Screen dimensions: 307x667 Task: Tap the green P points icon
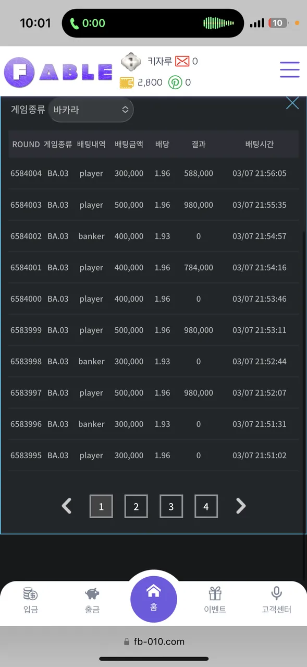[x=175, y=82]
